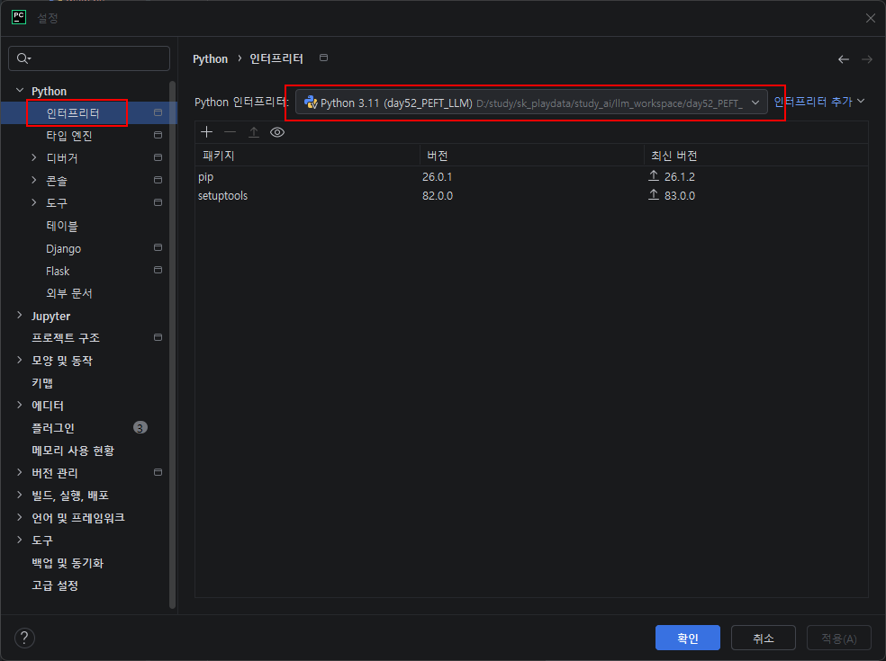Open 고급 설정 page
Viewport: 886px width, 661px height.
pos(55,585)
